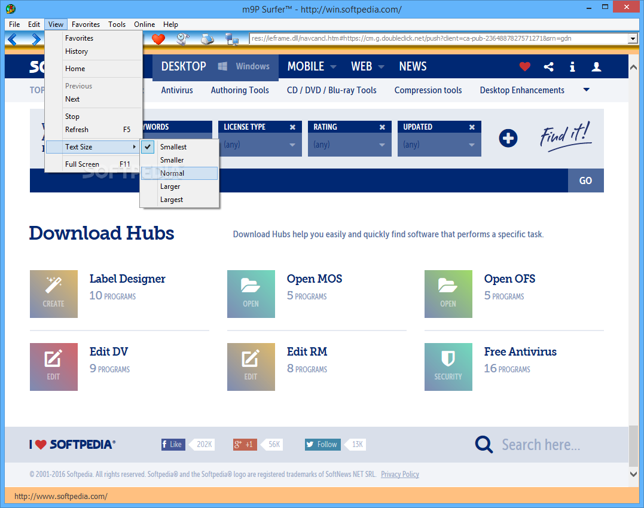Open the Rating (any) dropdown
This screenshot has width=644, height=508.
click(x=350, y=145)
